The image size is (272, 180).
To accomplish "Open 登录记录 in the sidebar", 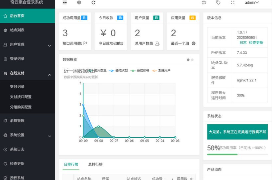I will pos(27,59).
